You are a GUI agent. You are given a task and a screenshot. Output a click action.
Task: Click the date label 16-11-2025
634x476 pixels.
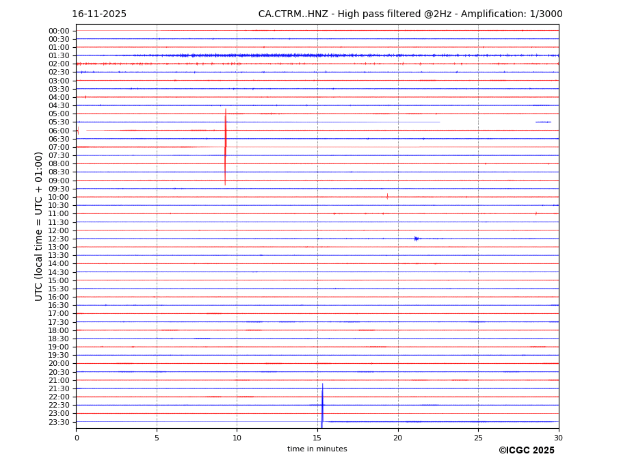pos(99,14)
